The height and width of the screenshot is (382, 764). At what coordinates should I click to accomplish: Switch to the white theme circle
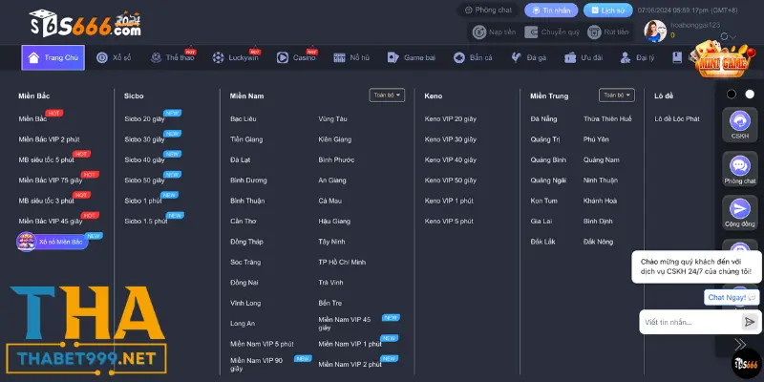pyautogui.click(x=750, y=94)
